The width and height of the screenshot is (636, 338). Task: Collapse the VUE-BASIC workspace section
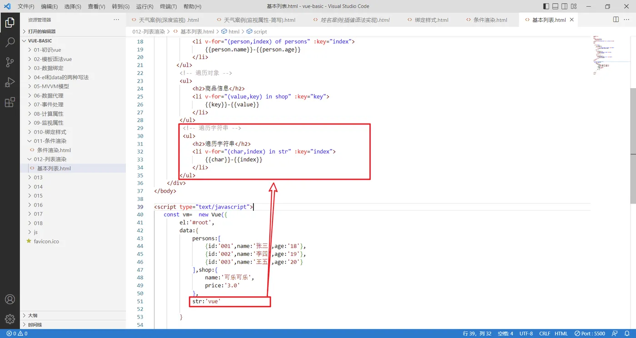coord(73,40)
